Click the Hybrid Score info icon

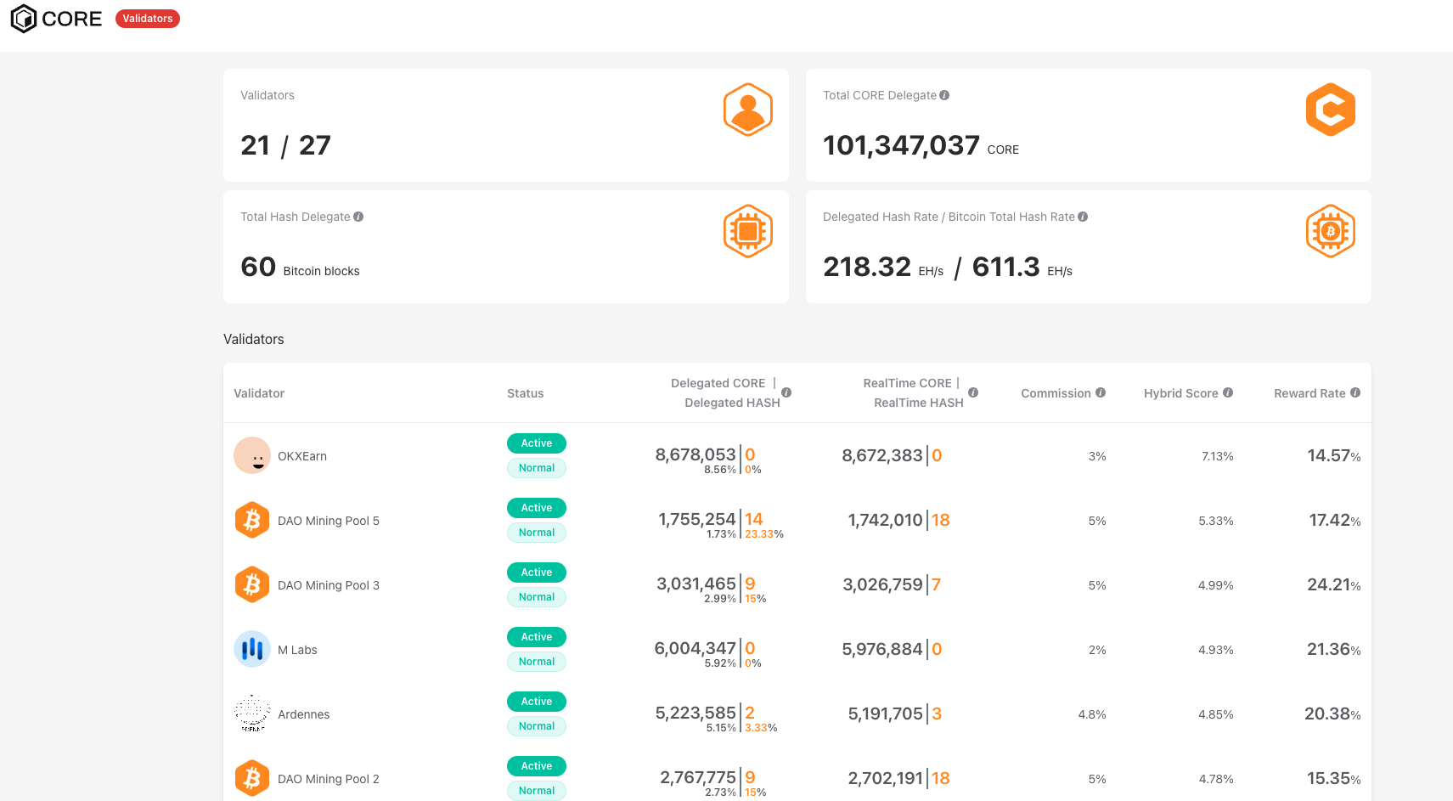[x=1228, y=392]
